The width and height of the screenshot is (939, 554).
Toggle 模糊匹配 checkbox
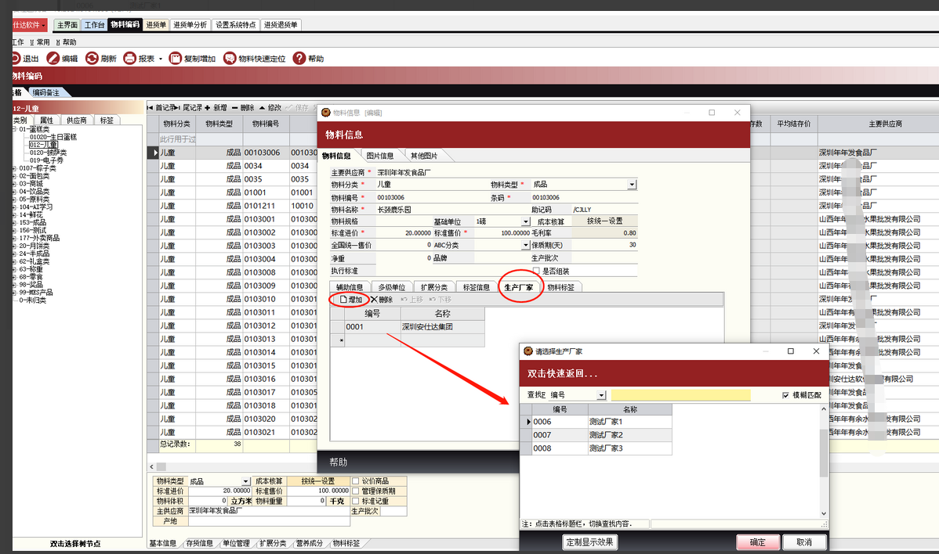tap(785, 395)
